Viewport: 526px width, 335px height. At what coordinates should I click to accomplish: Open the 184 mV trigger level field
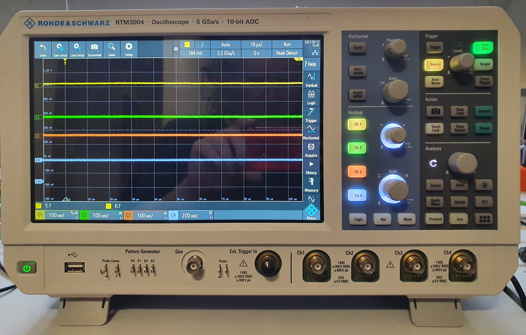tap(195, 53)
